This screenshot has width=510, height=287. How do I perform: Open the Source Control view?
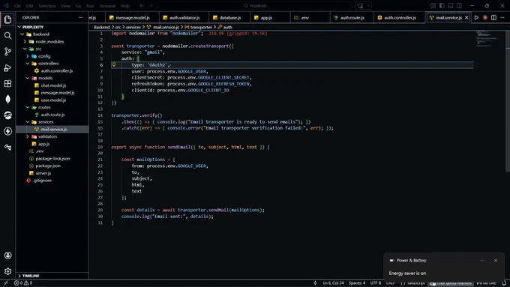7,52
